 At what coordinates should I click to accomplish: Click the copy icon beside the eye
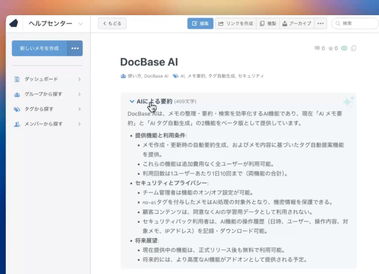tap(353, 48)
